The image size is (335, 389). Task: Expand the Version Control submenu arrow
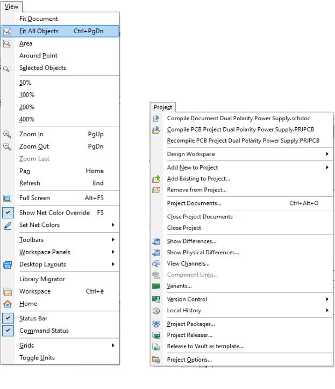tap(327, 299)
